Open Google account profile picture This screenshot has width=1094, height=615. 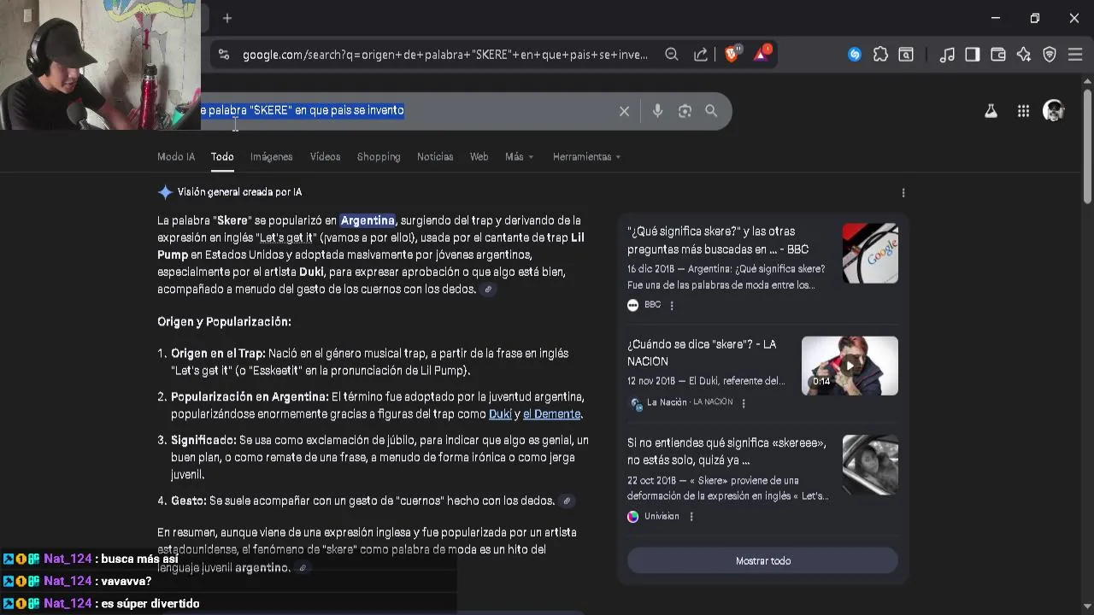point(1054,111)
